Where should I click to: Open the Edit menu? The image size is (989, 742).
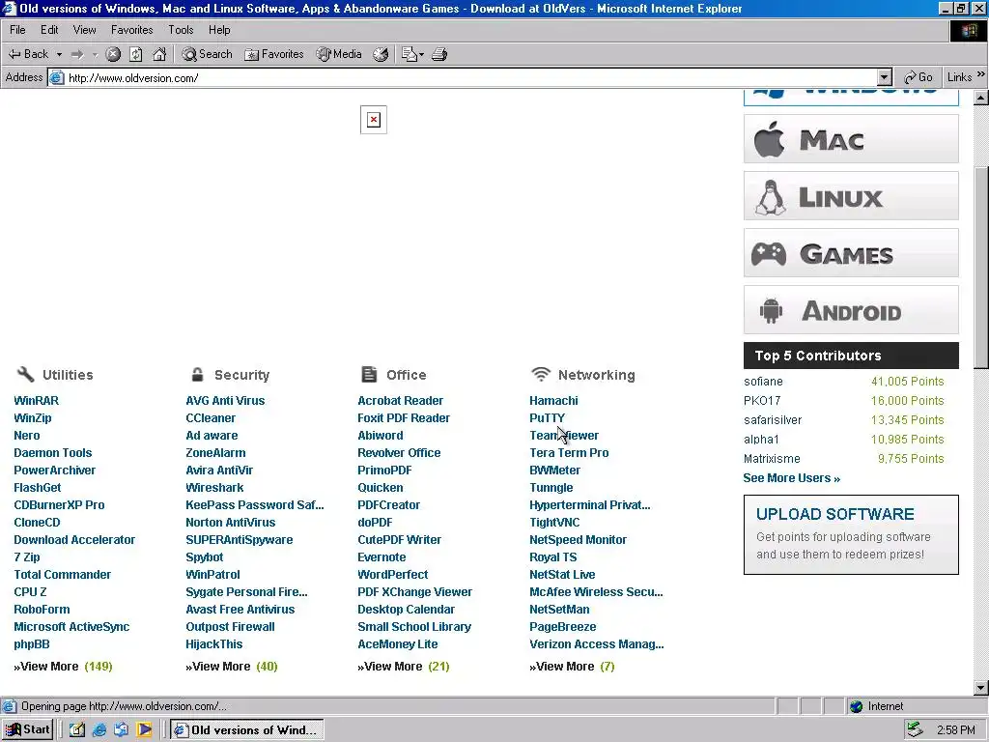pos(49,30)
